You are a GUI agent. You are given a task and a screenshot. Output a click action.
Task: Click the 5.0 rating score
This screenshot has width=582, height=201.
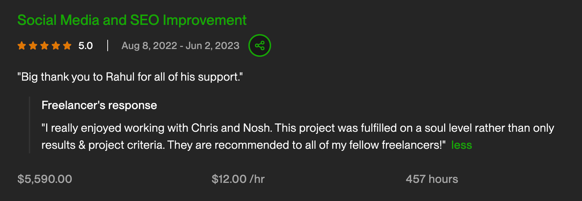pyautogui.click(x=85, y=46)
